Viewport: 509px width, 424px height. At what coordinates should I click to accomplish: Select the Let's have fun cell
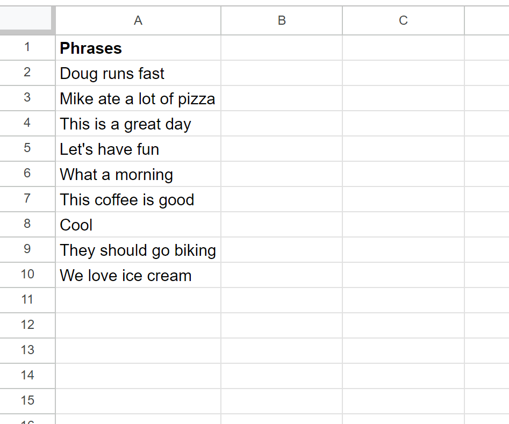(138, 148)
